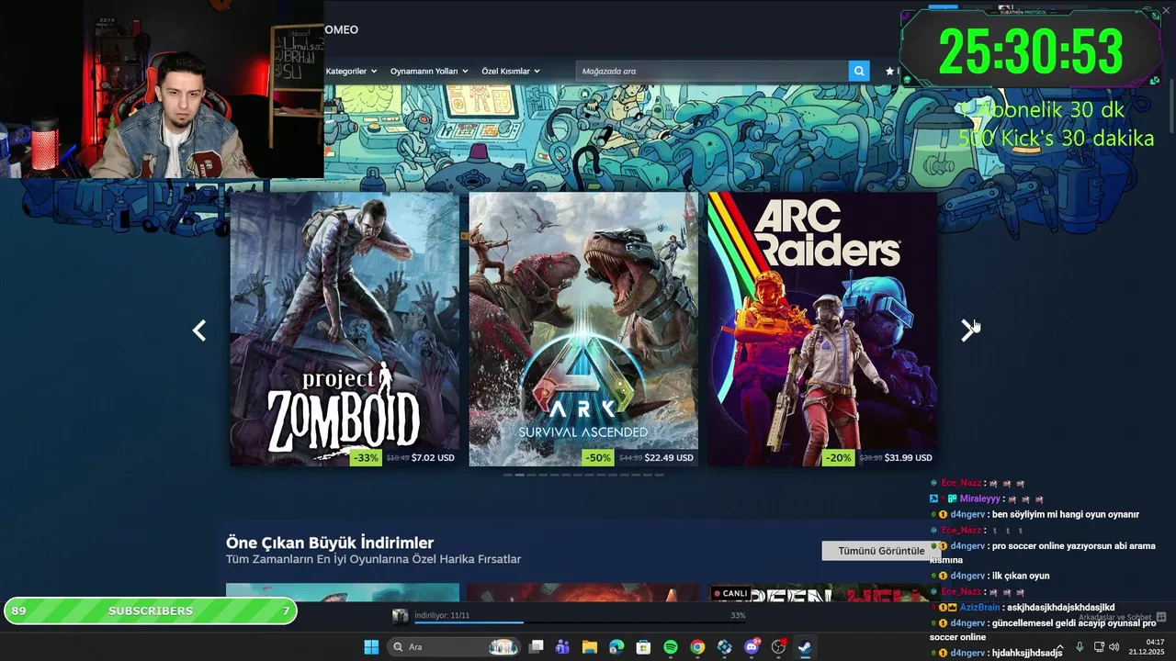Open Spotify from the taskbar
The height and width of the screenshot is (661, 1176).
point(671,647)
